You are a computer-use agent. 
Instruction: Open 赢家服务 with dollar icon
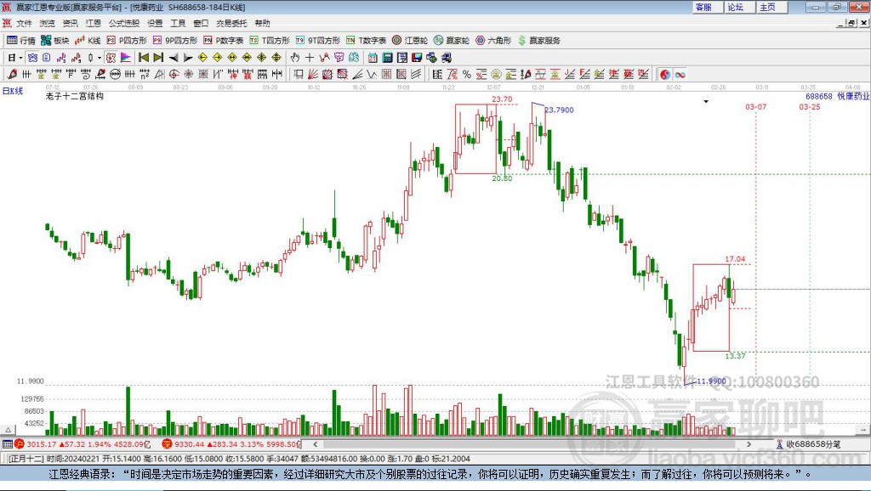(x=538, y=41)
